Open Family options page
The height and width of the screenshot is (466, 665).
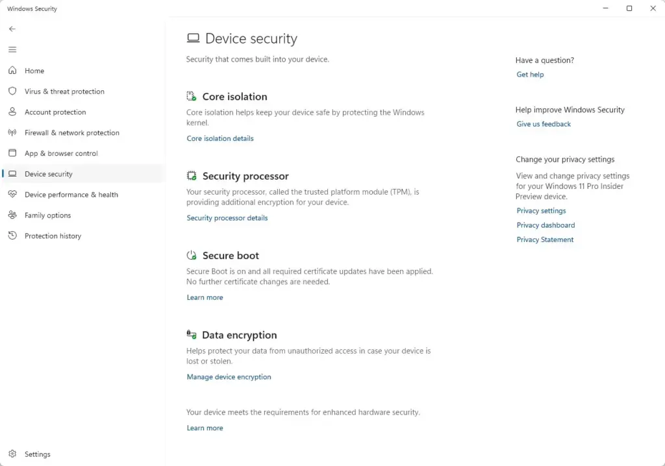tap(48, 215)
